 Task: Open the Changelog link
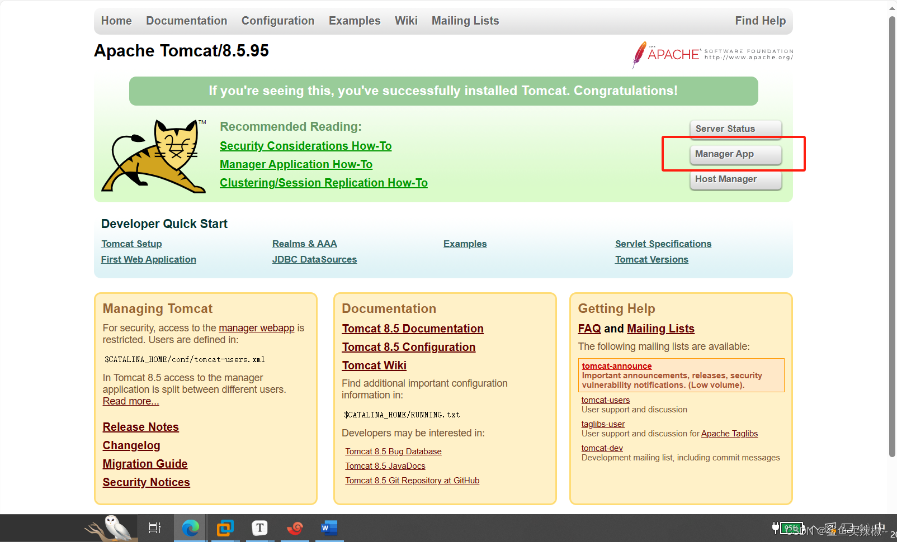[x=131, y=445]
